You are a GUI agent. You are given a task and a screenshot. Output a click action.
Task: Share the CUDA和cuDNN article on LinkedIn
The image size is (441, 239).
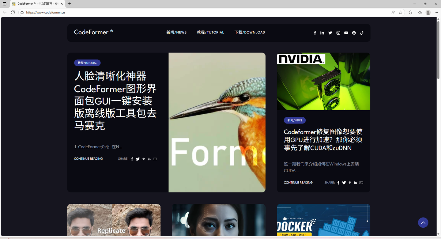356,183
